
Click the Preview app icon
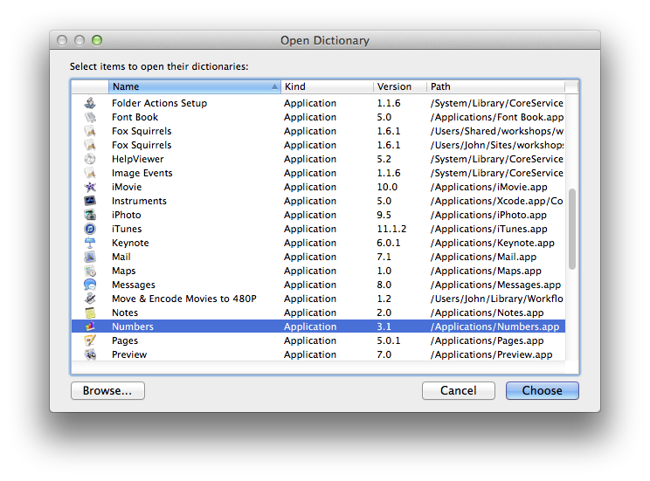tap(90, 354)
